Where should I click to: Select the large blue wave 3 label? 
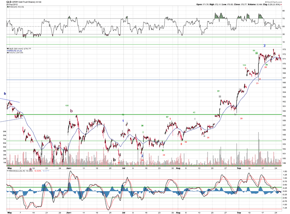(265, 46)
